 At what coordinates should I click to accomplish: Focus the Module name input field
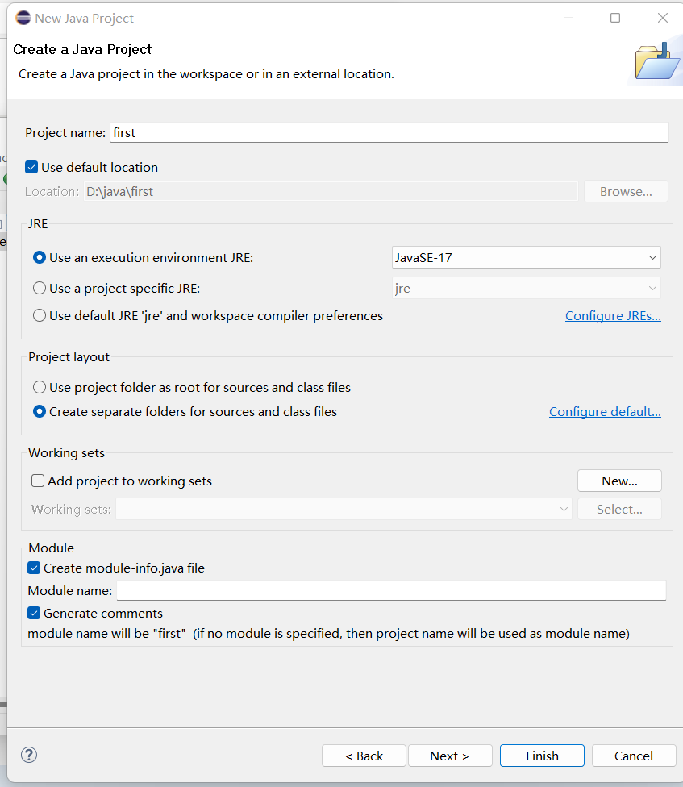click(x=391, y=591)
